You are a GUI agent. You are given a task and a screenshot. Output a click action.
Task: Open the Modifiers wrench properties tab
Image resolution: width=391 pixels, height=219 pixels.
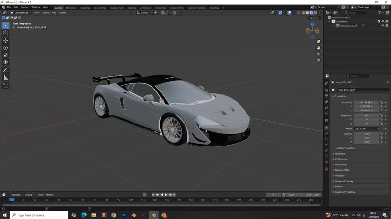(326, 133)
